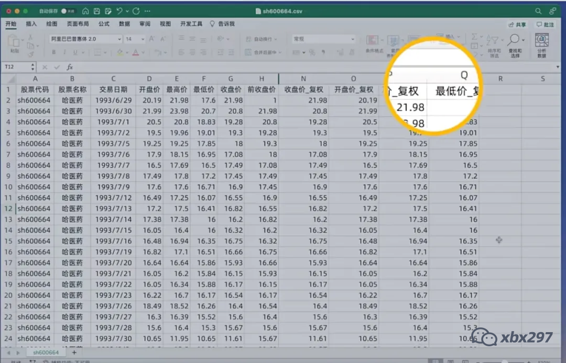Image resolution: width=566 pixels, height=363 pixels.
Task: Click the fx insert function icon
Action: [x=70, y=67]
